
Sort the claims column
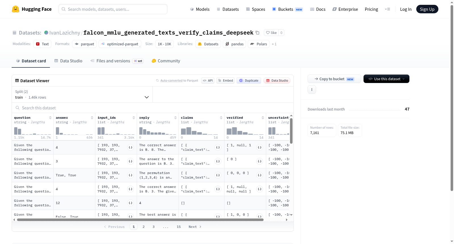pyautogui.click(x=221, y=118)
